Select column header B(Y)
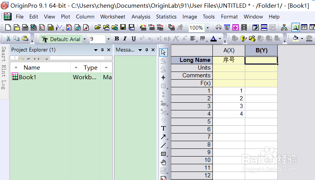Image resolution: width=315 pixels, height=180 pixels. (261, 50)
